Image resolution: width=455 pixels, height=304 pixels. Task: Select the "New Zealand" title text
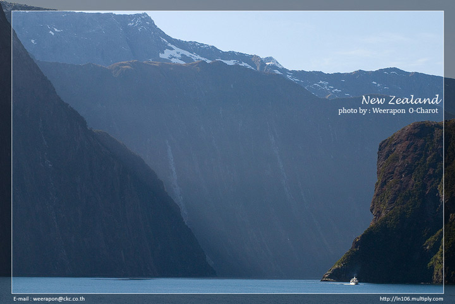point(401,100)
